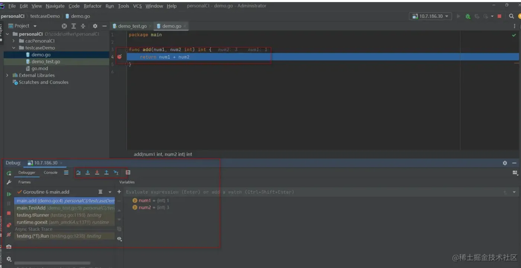
Task: Click the green Debug bug icon in toolbar
Action: 468,16
